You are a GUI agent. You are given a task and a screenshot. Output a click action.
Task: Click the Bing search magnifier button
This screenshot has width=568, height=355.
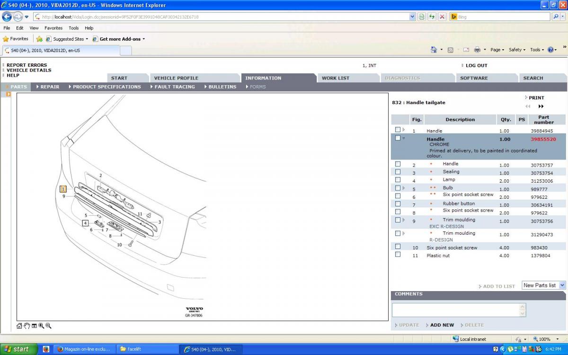pyautogui.click(x=556, y=17)
